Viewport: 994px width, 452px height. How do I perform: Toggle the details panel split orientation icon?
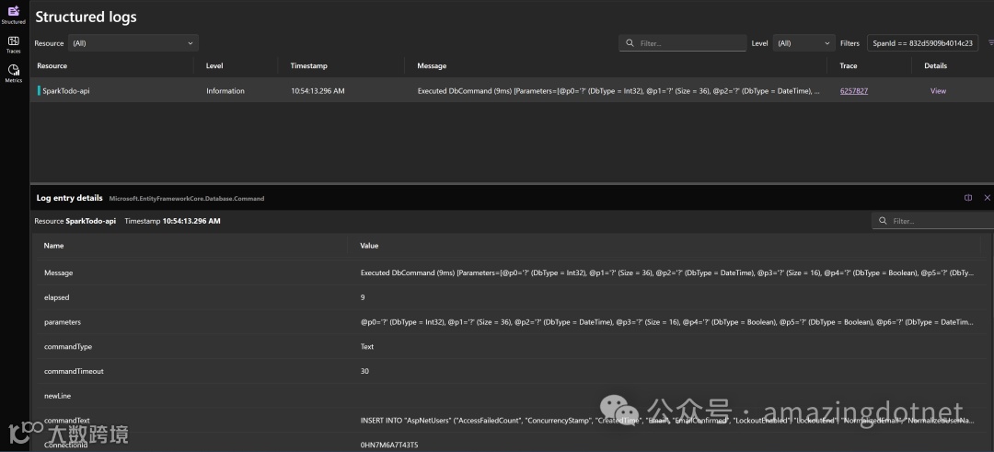(968, 198)
